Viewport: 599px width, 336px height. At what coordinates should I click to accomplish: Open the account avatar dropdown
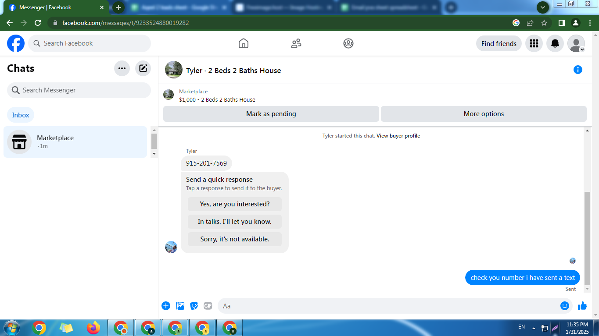(576, 43)
